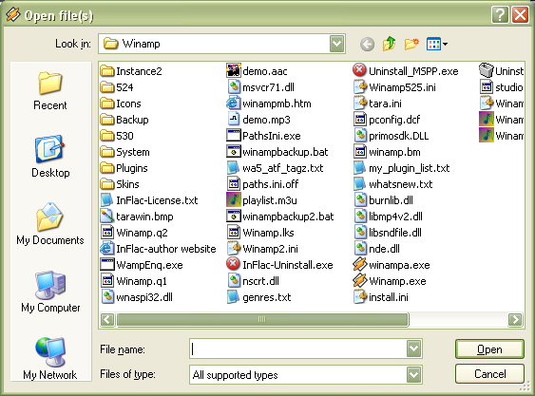Screen dimensions: 535x396
Task: Select file name my_plugin_list.txt
Action: pos(410,168)
